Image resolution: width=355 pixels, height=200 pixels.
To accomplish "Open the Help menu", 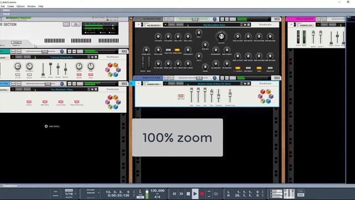I will [x=40, y=6].
